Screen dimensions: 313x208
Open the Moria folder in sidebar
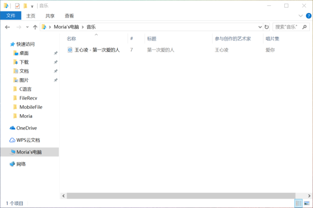pos(26,116)
